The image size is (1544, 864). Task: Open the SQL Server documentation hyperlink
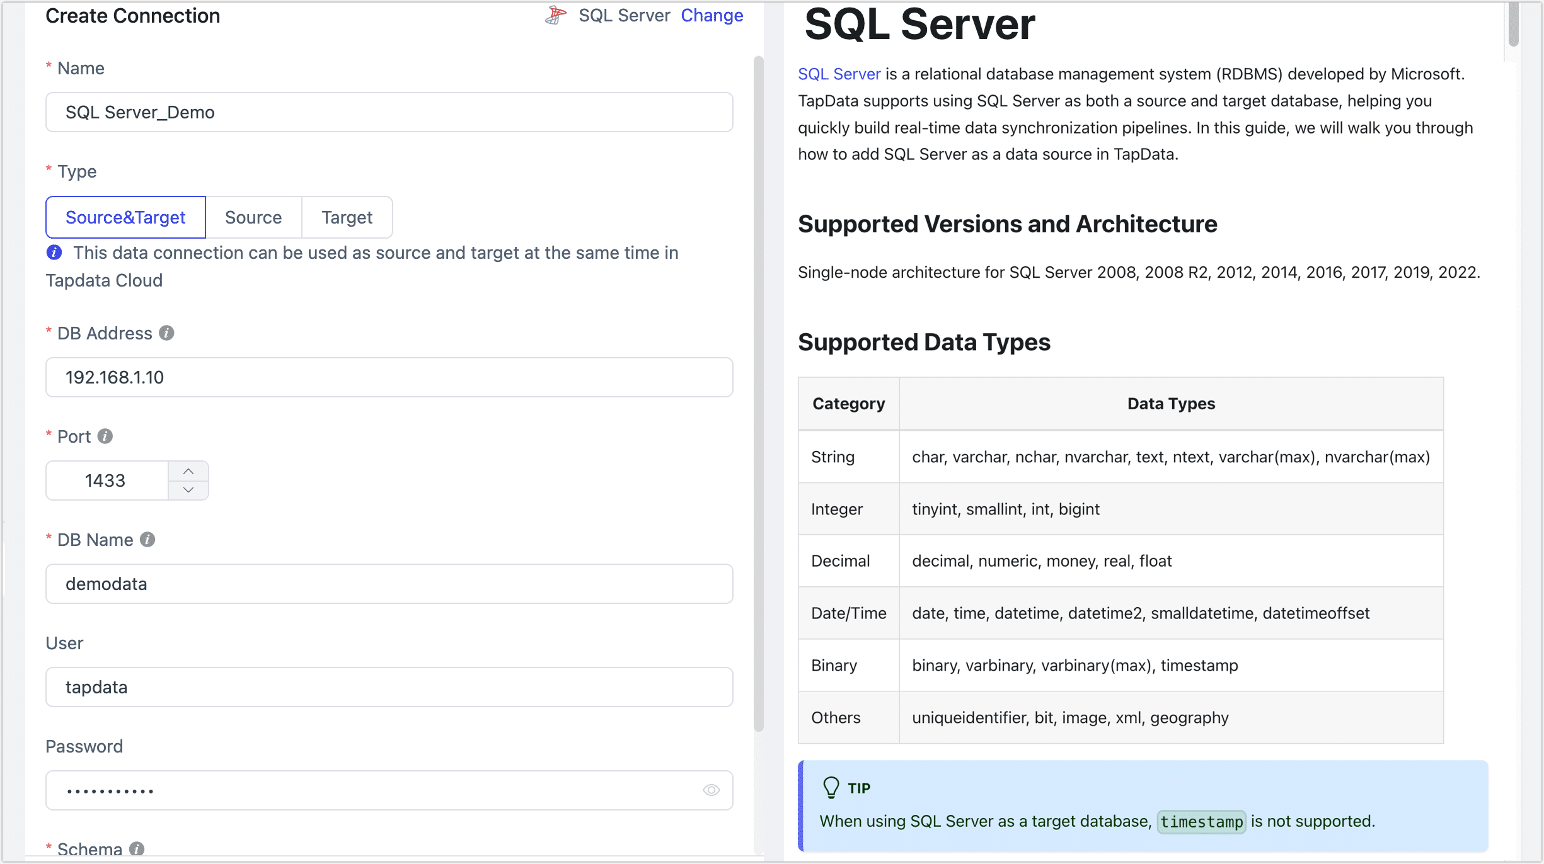(x=839, y=74)
